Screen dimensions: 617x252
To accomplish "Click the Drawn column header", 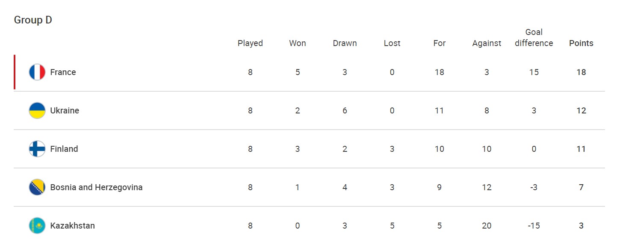I will click(x=345, y=43).
